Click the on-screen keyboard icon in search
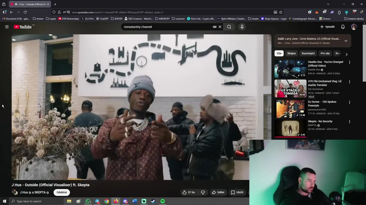366x205 pixels. (215, 27)
